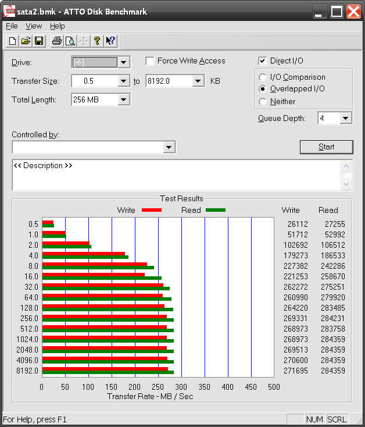This screenshot has height=427, width=365.
Task: Click read value 258670
Action: (333, 276)
